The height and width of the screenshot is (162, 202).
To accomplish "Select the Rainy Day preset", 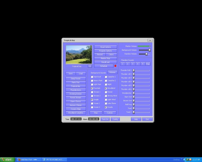I will point(76,82).
